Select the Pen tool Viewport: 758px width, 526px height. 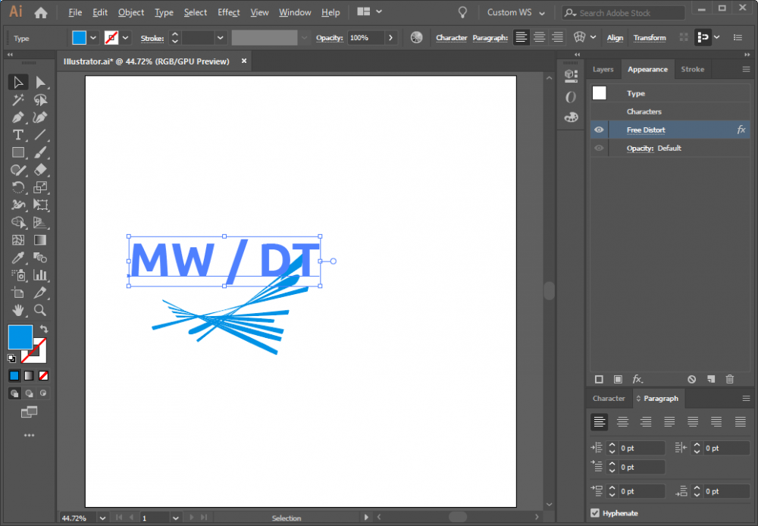pyautogui.click(x=18, y=117)
